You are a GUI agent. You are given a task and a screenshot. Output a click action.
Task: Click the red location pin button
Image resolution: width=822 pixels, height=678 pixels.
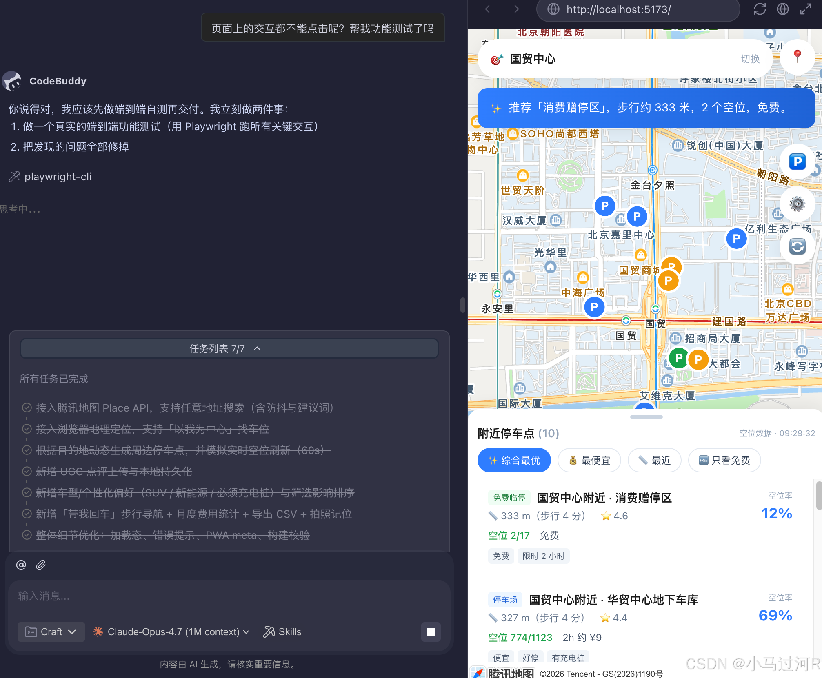pyautogui.click(x=797, y=57)
